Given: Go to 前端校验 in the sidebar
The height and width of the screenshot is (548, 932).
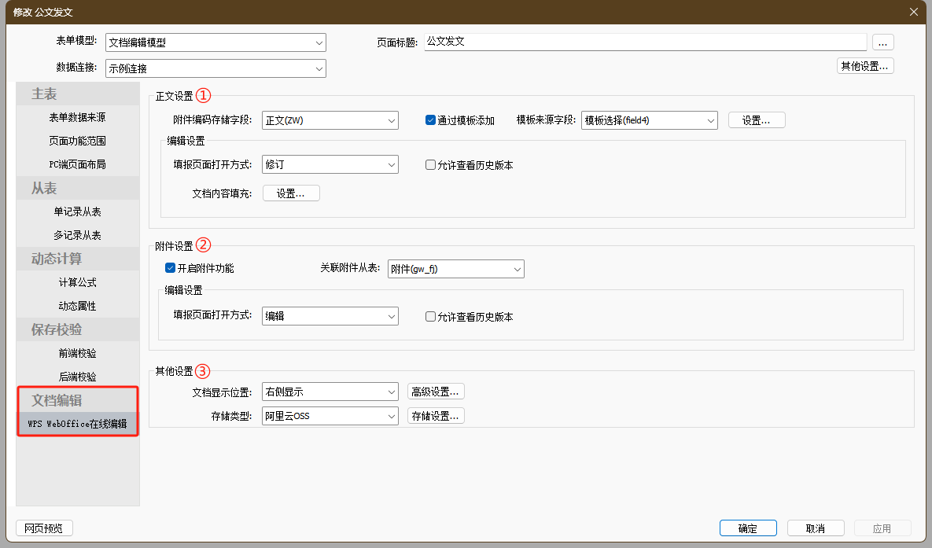Looking at the screenshot, I should point(77,353).
